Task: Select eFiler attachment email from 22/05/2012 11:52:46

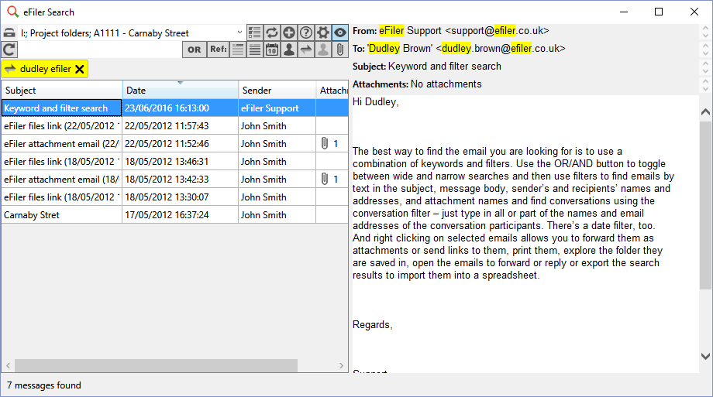Action: tap(175, 143)
